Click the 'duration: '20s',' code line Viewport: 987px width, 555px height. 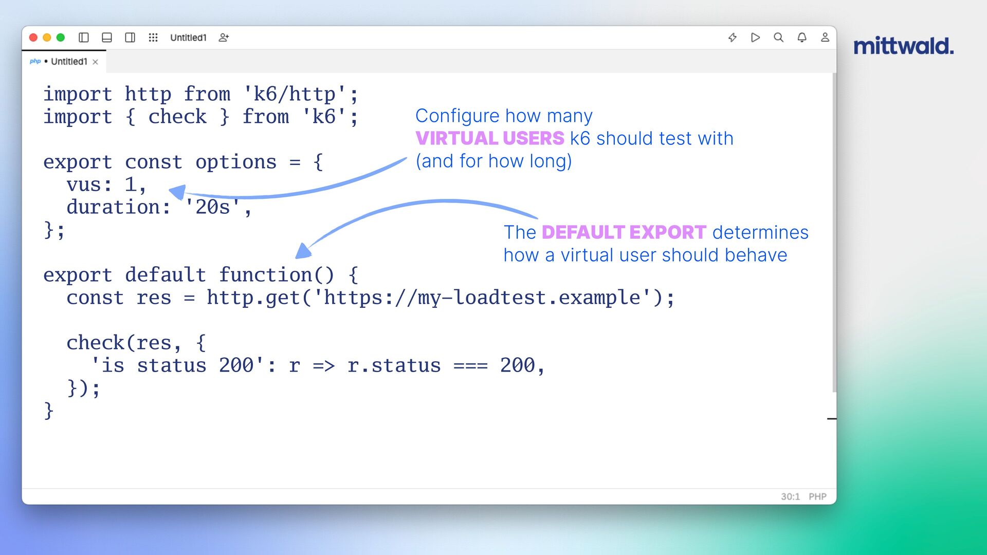coord(159,207)
